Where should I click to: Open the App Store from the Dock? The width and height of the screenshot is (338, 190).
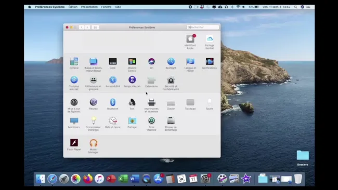[158, 179]
